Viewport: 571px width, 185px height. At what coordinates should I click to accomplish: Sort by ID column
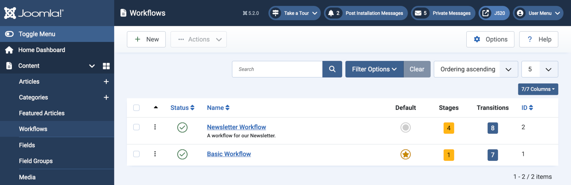pyautogui.click(x=527, y=108)
